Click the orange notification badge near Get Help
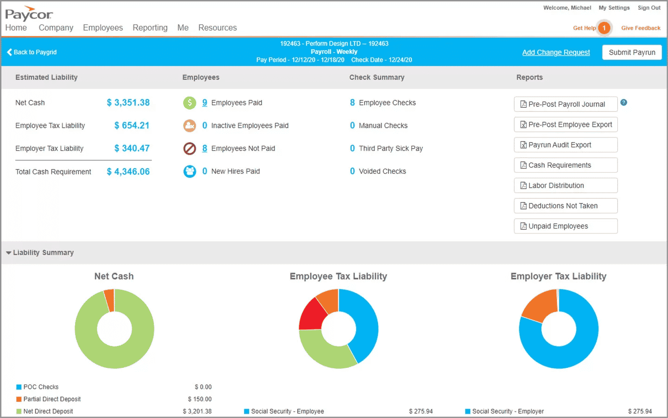Viewport: 668px width, 418px height. [604, 28]
